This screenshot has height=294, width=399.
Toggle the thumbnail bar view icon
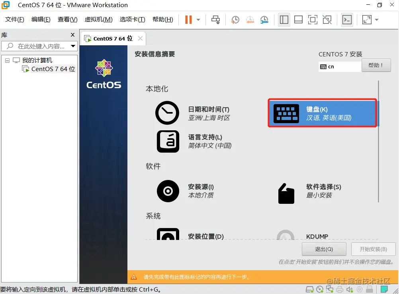point(298,19)
